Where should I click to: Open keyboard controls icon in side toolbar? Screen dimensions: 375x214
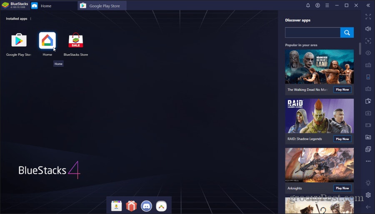(x=368, y=65)
